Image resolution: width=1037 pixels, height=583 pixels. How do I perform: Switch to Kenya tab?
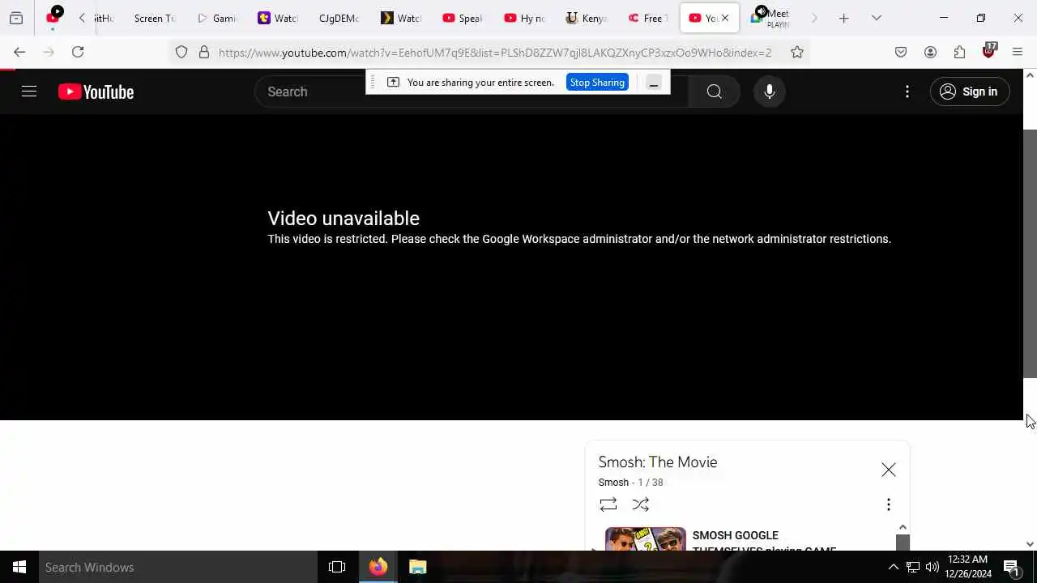click(x=586, y=18)
